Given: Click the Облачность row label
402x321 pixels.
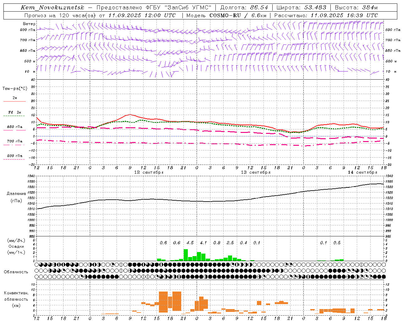Looking at the screenshot, I should coord(16,272).
